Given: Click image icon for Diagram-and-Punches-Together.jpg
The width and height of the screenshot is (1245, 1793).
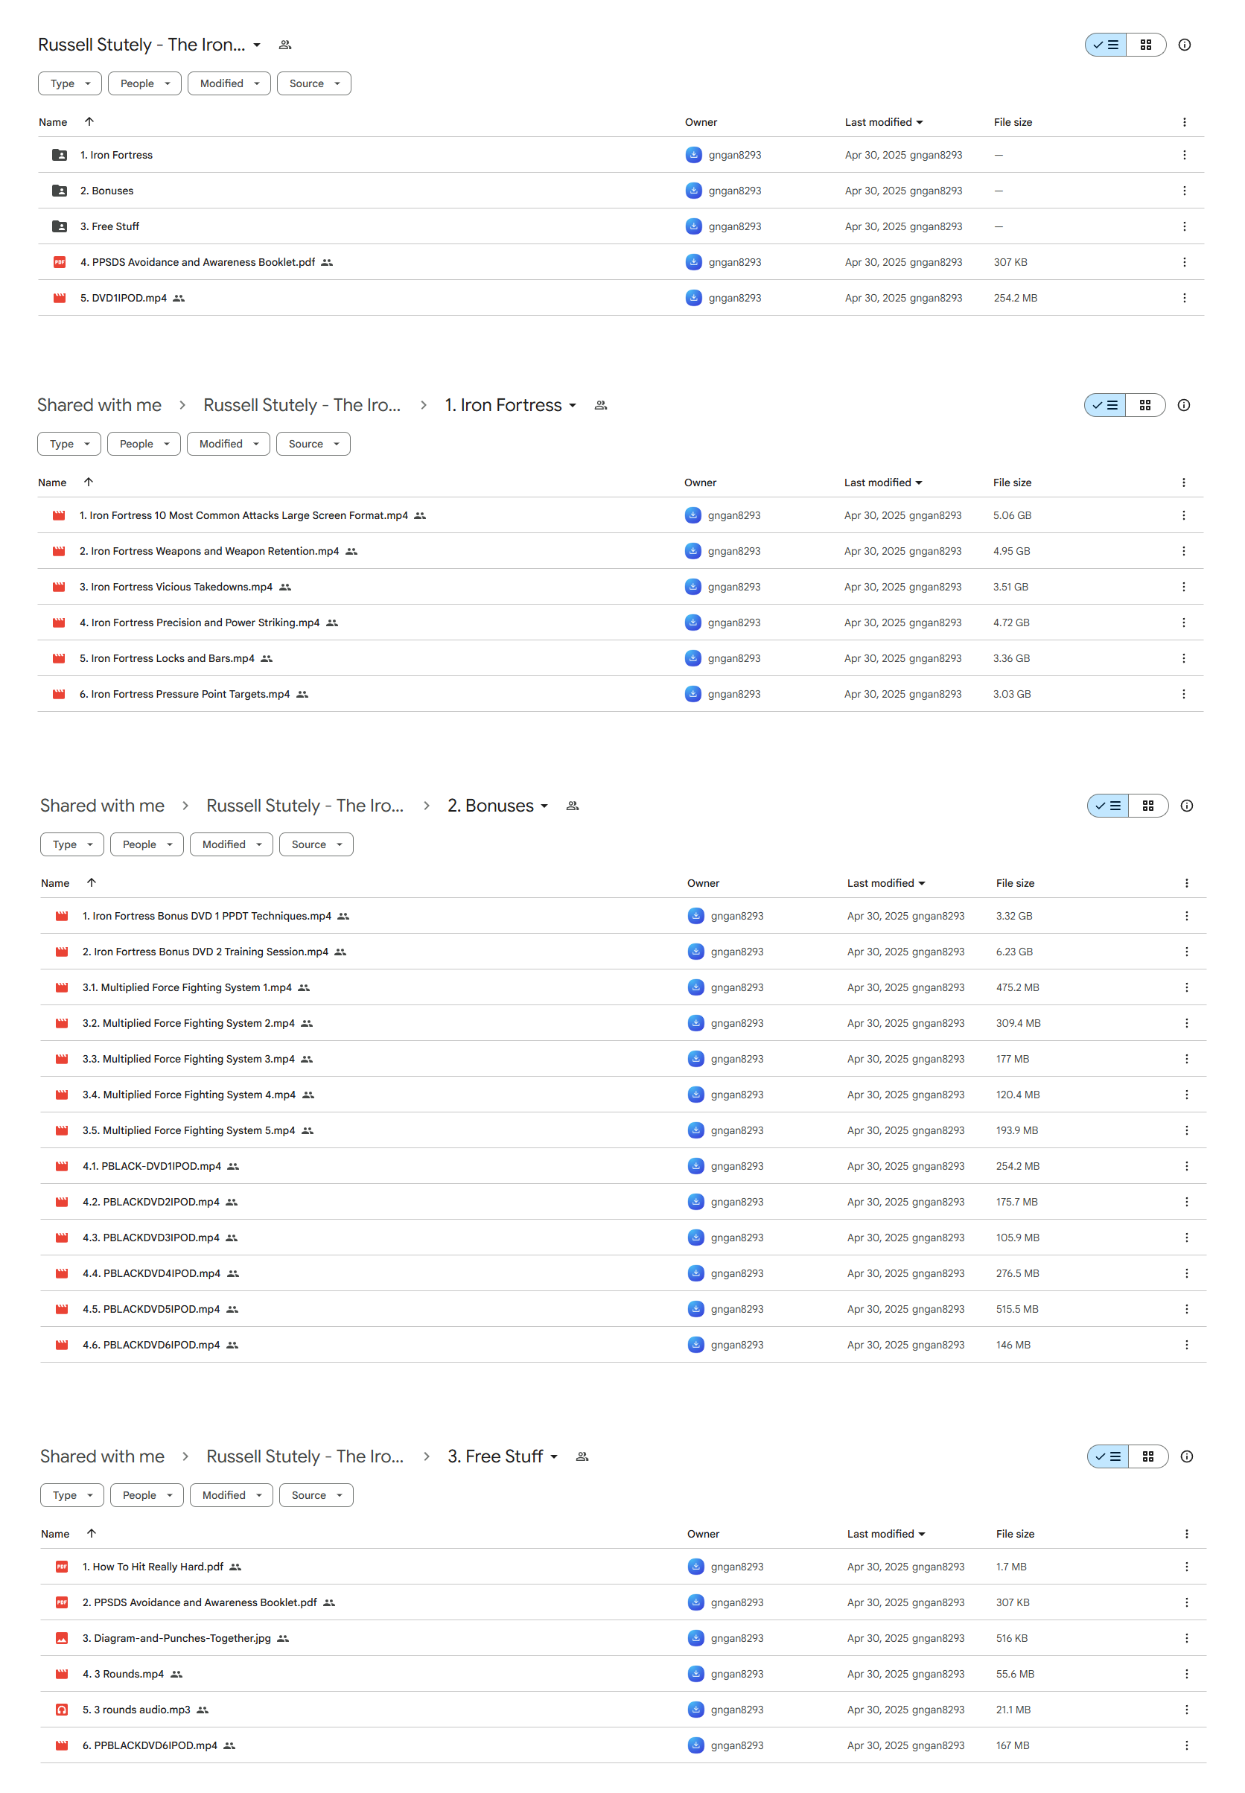Looking at the screenshot, I should coord(62,1639).
